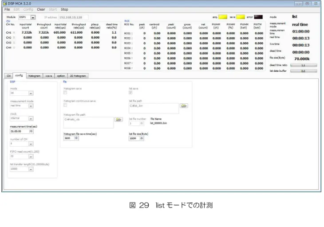
Task: Click the 'real time' measurement mode readout
Action: click(x=300, y=24)
